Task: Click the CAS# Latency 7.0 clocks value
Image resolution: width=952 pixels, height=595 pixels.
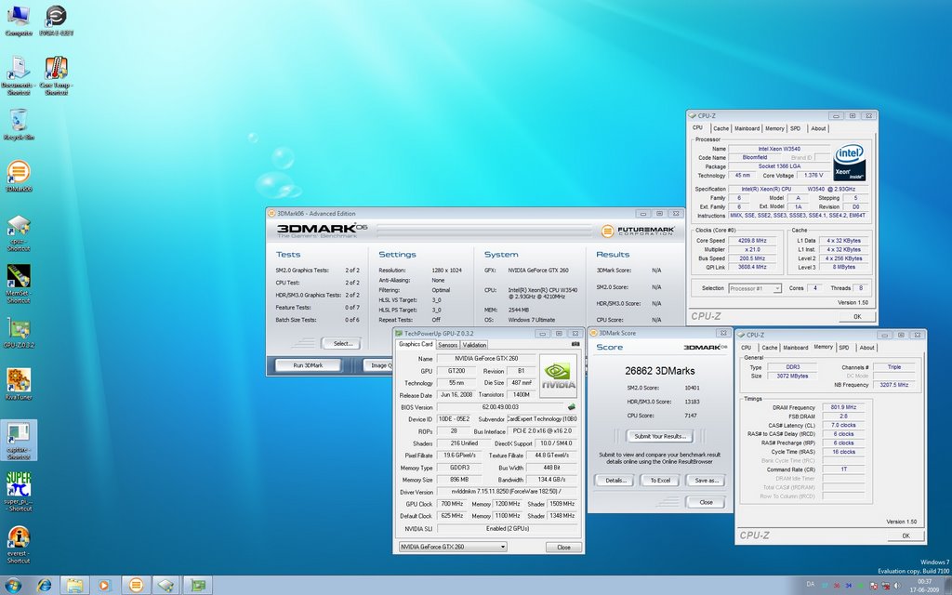Action: 843,425
